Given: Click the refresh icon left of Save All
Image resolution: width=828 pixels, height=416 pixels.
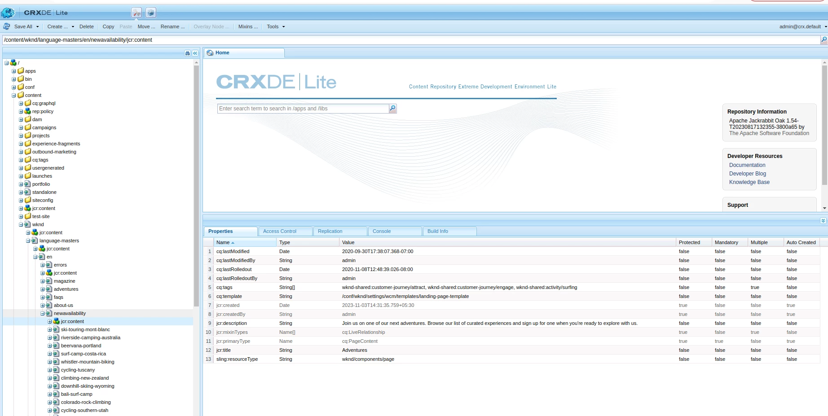Looking at the screenshot, I should pyautogui.click(x=7, y=26).
